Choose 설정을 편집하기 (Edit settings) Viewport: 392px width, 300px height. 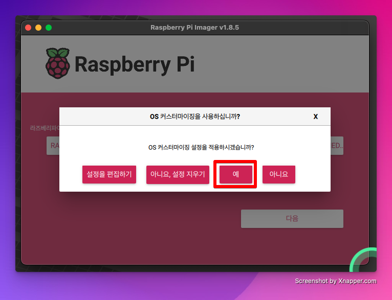[x=109, y=174]
